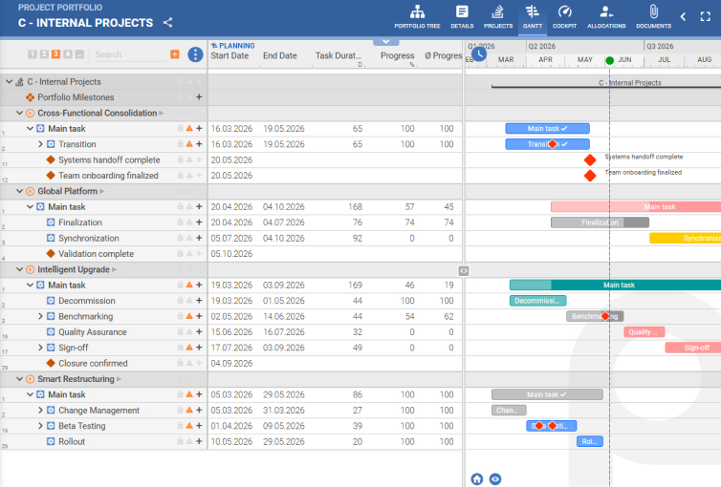Select the Gantt tab
Viewport: 721px width, 487px height.
click(533, 16)
